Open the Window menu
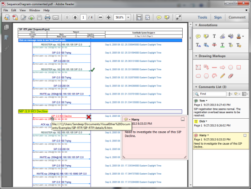 34,10
